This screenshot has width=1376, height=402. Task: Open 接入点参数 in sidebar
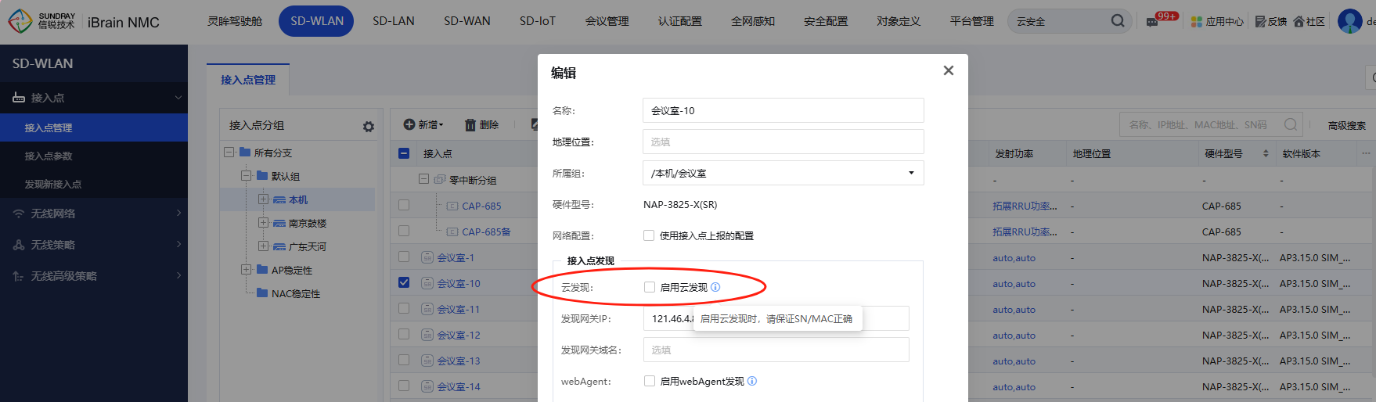click(x=49, y=156)
